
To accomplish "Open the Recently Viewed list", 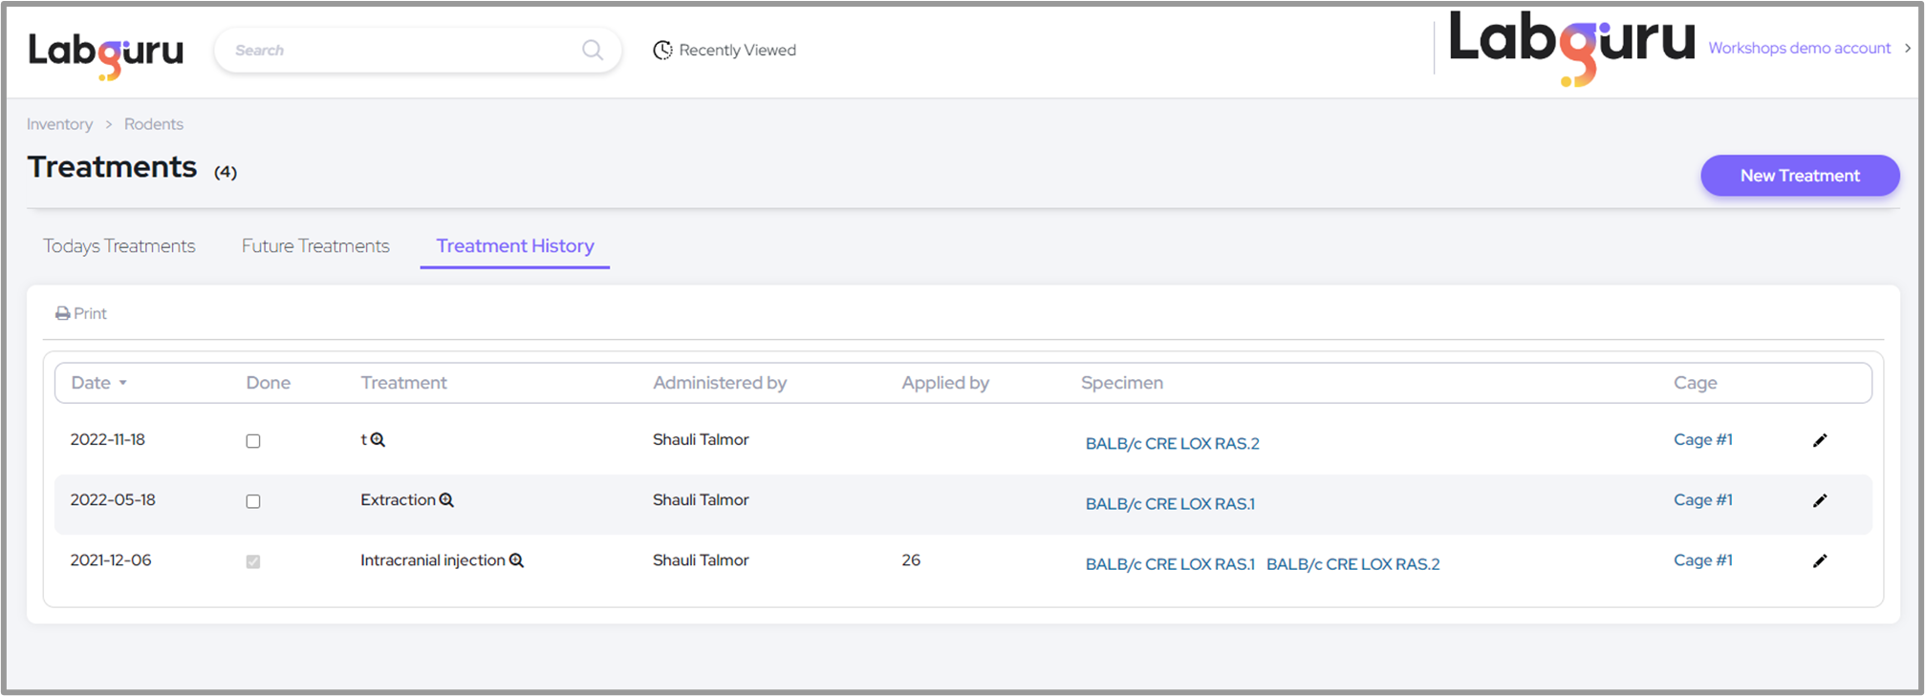I will point(725,50).
